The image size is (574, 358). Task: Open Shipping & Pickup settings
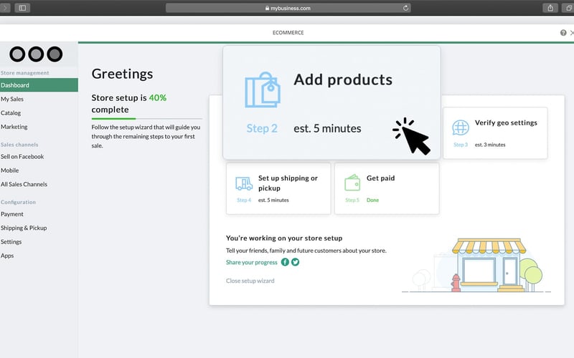24,228
